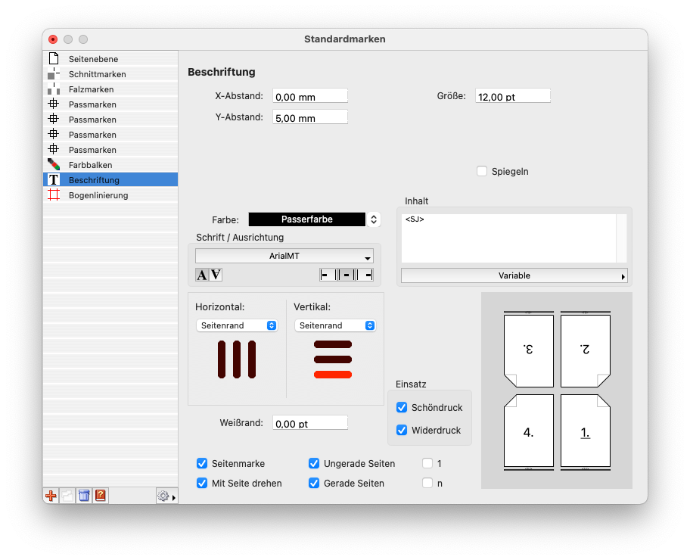Image resolution: width=690 pixels, height=560 pixels.
Task: Pick the middle vertical bar under Horizontal
Action: tap(237, 359)
